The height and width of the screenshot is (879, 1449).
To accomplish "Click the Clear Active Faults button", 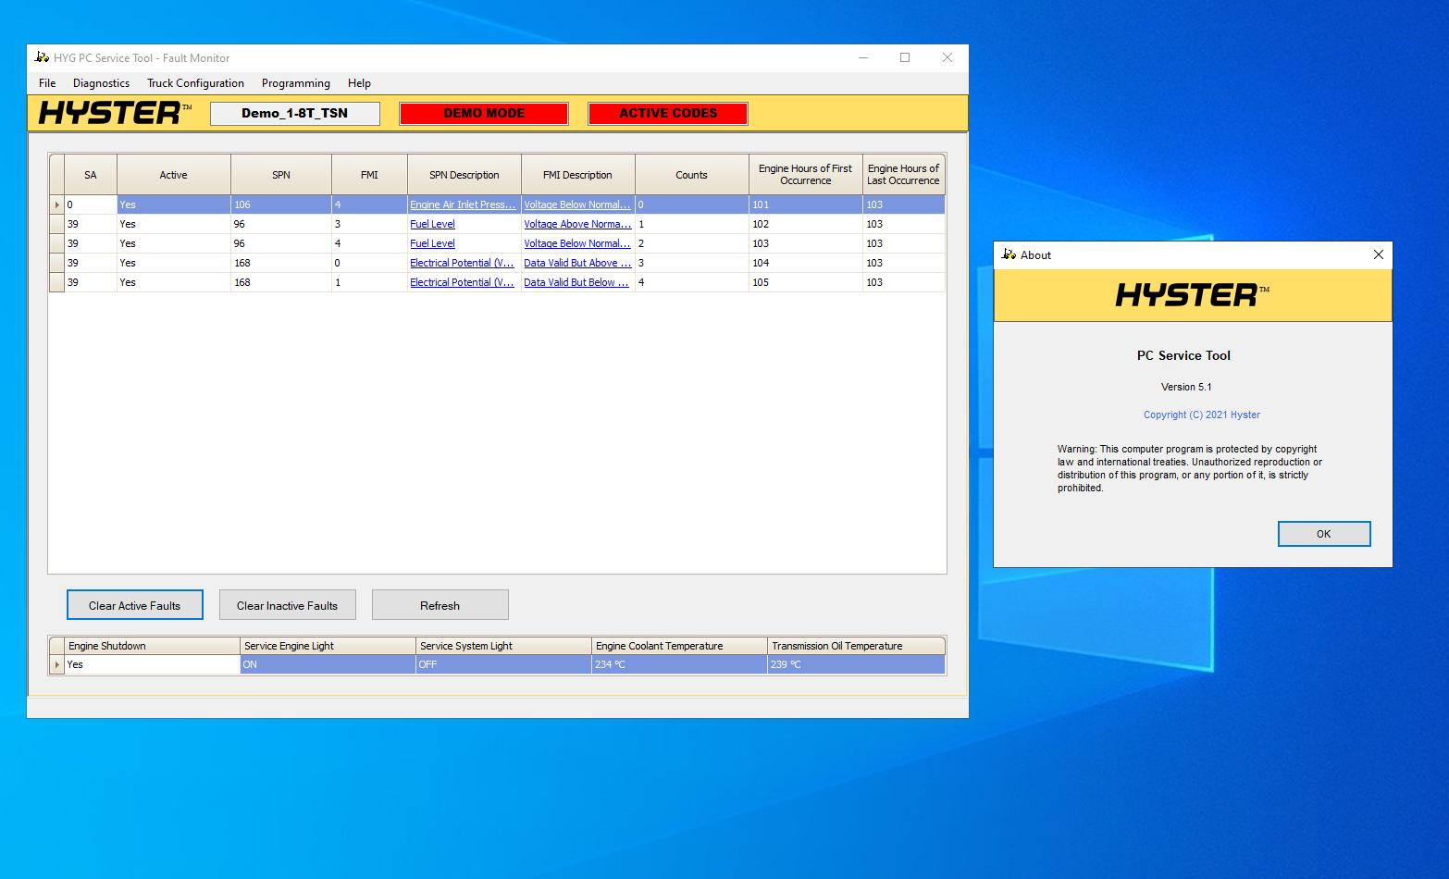I will coord(134,604).
